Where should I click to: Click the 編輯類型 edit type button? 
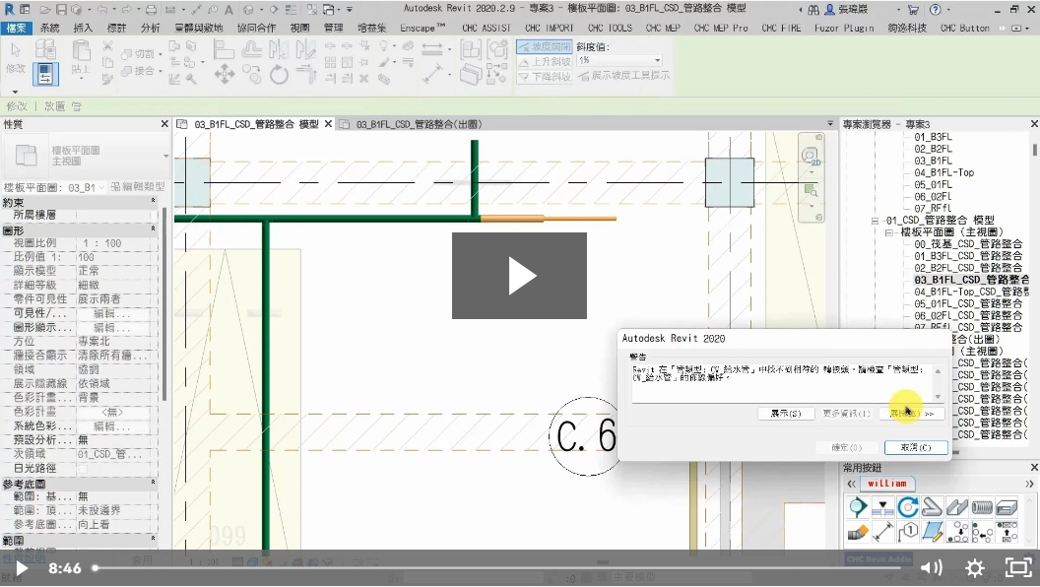tap(138, 187)
